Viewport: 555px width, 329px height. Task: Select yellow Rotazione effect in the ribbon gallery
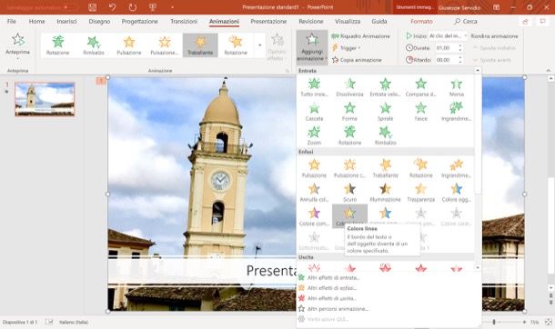pyautogui.click(x=236, y=45)
